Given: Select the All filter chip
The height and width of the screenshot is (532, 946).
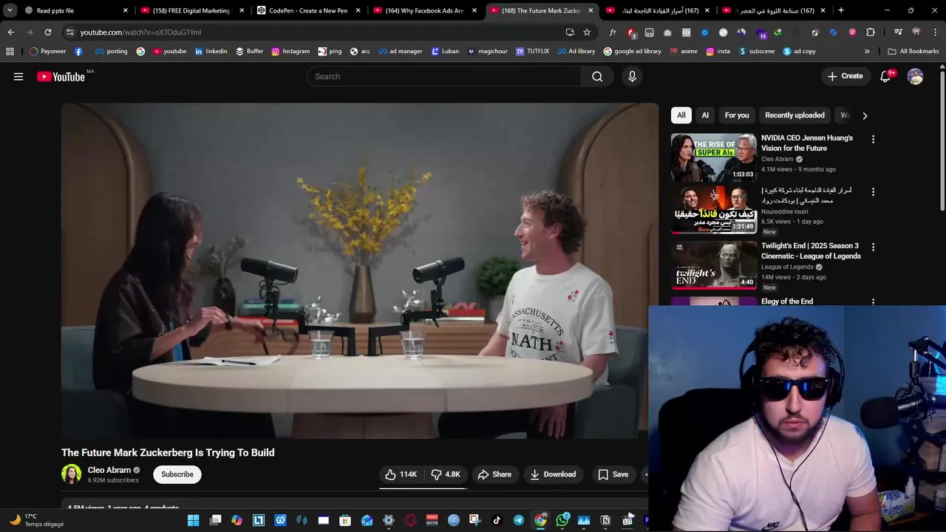Looking at the screenshot, I should [681, 115].
